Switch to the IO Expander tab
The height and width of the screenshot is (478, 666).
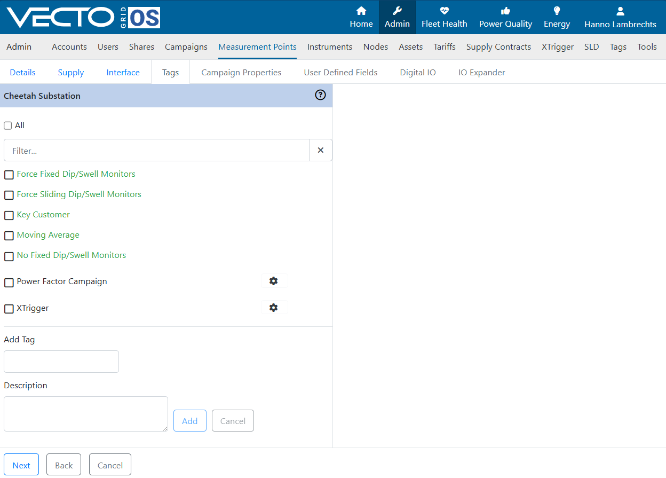coord(481,72)
